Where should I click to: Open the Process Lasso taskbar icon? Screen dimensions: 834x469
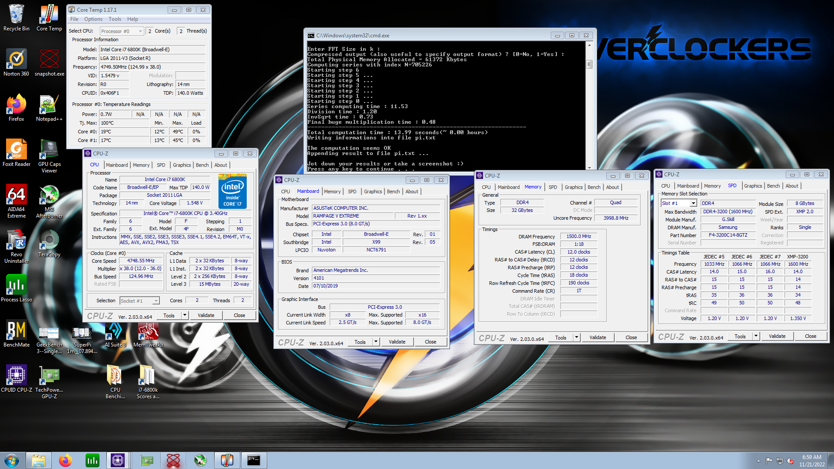[x=92, y=460]
